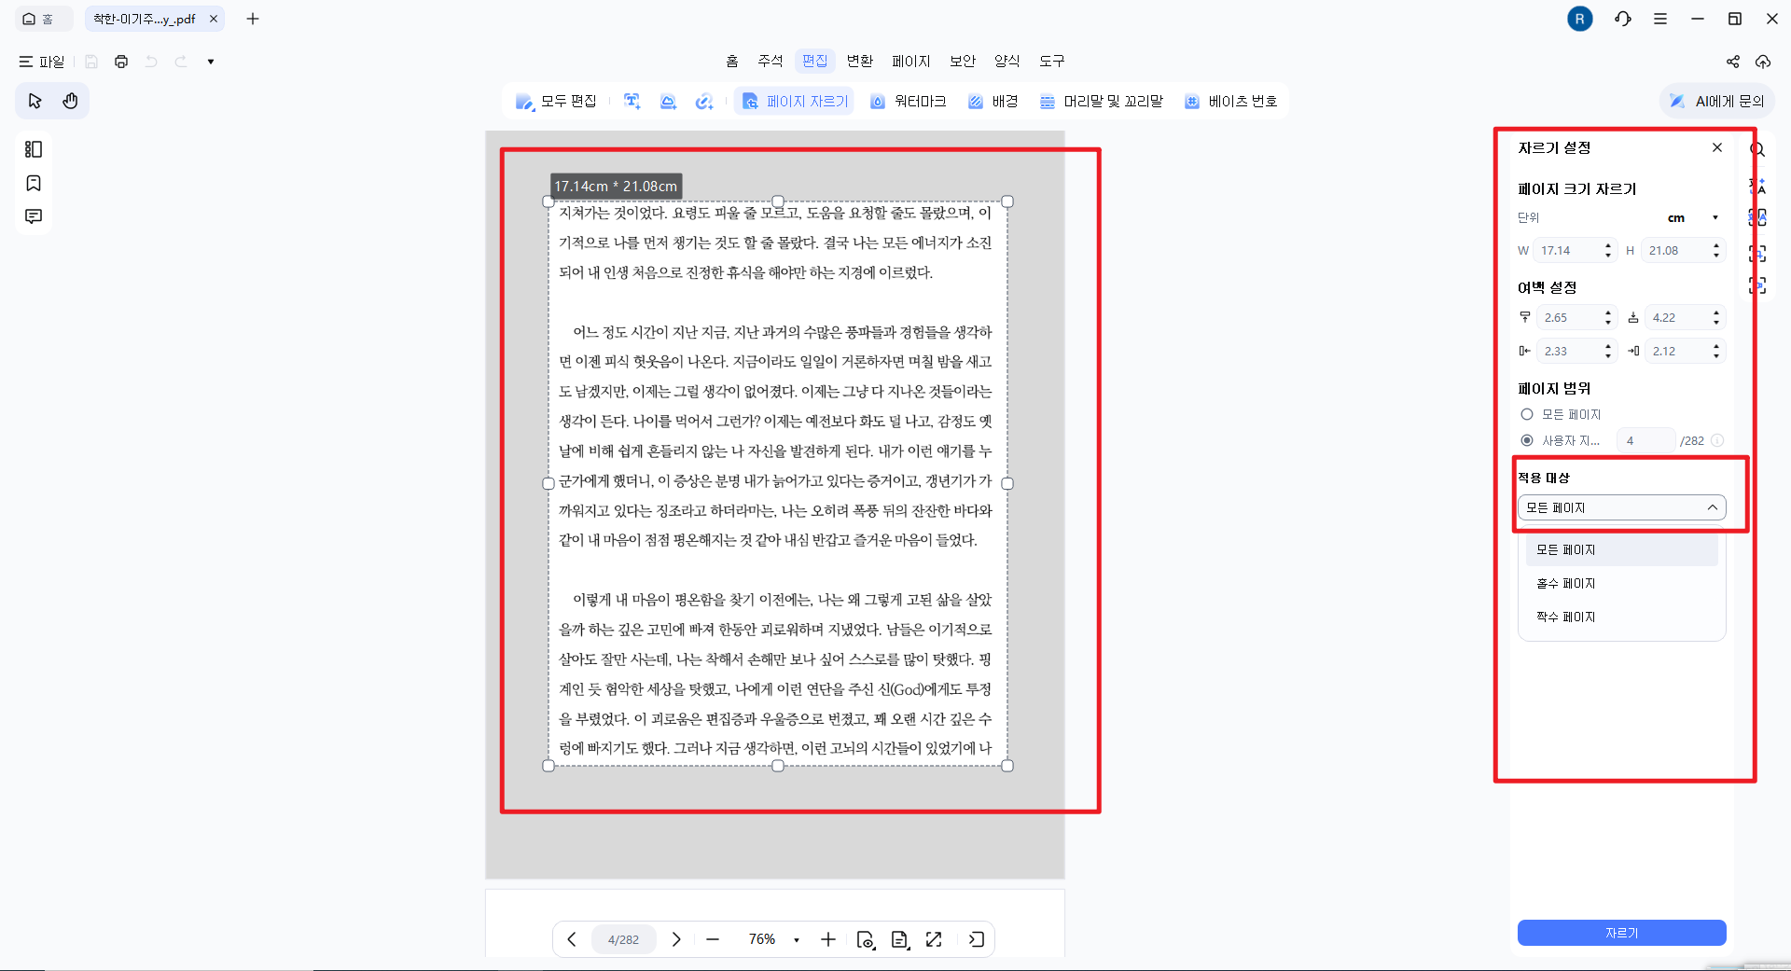The width and height of the screenshot is (1791, 971).
Task: Decrease the bottom margin 4.22 stepper
Action: coord(1716,322)
